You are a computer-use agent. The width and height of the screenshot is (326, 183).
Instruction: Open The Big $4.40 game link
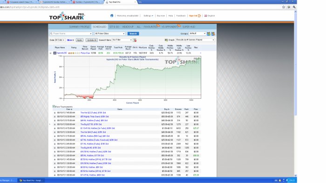click(x=91, y=148)
